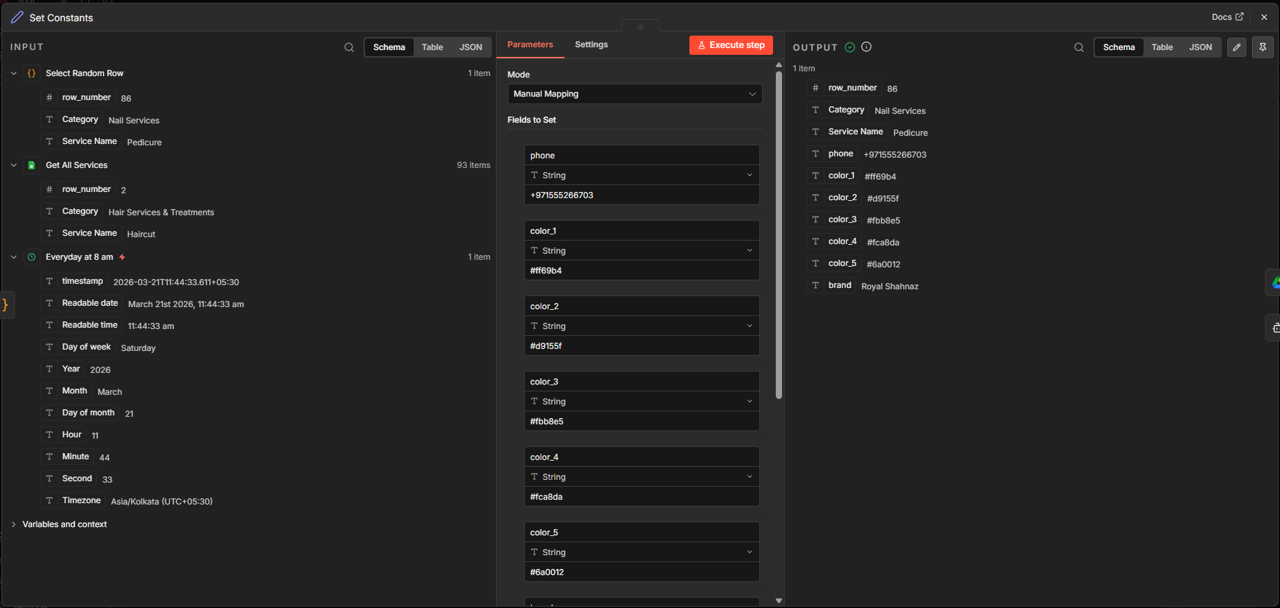Click the output panel search icon
Viewport: 1280px width, 608px height.
point(1079,47)
